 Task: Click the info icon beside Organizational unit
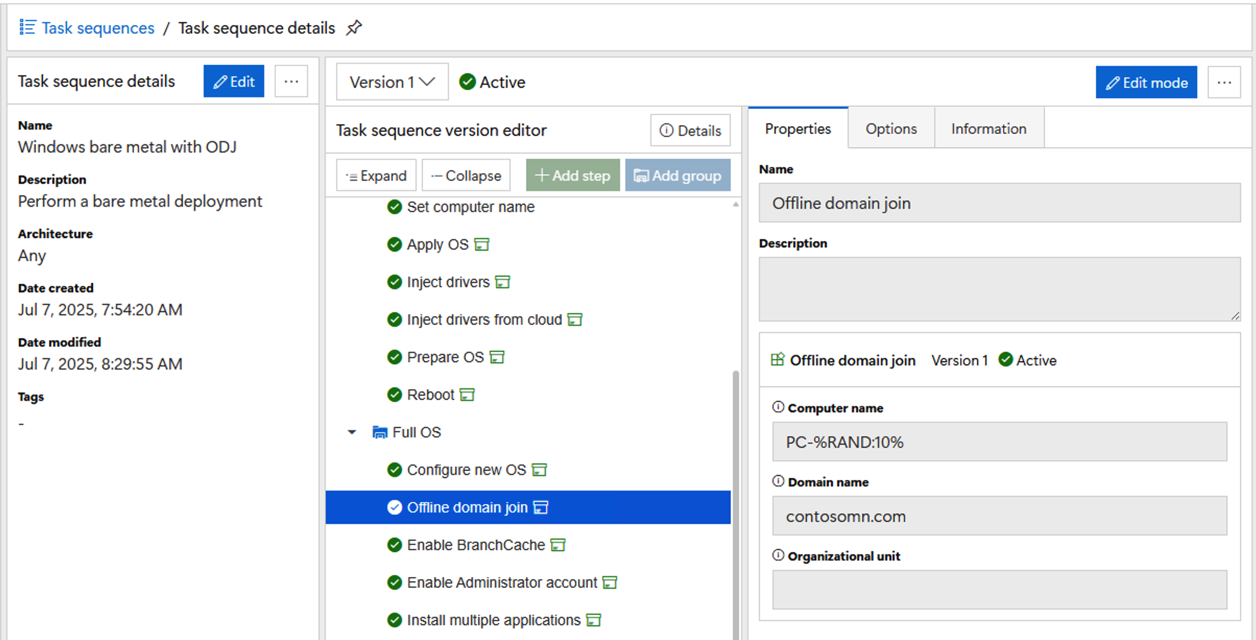tap(778, 555)
